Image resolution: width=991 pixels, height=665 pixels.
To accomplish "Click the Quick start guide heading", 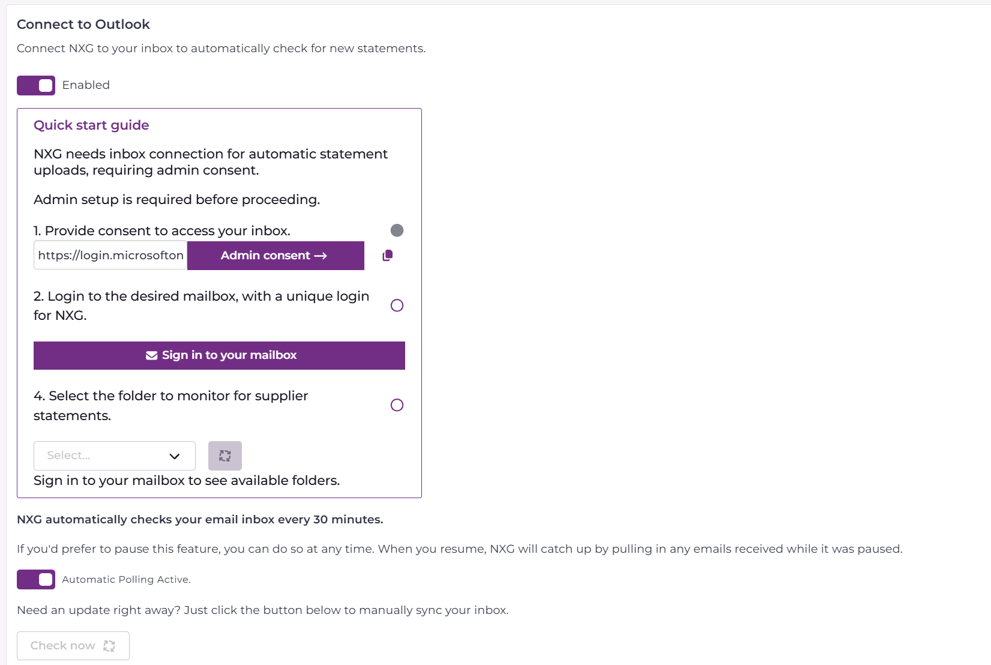I will (x=91, y=125).
